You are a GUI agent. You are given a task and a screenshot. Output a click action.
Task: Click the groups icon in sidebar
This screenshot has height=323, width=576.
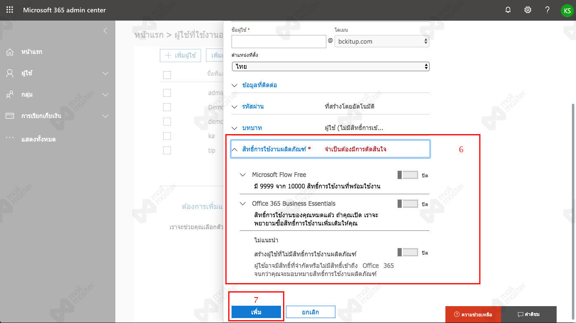10,95
